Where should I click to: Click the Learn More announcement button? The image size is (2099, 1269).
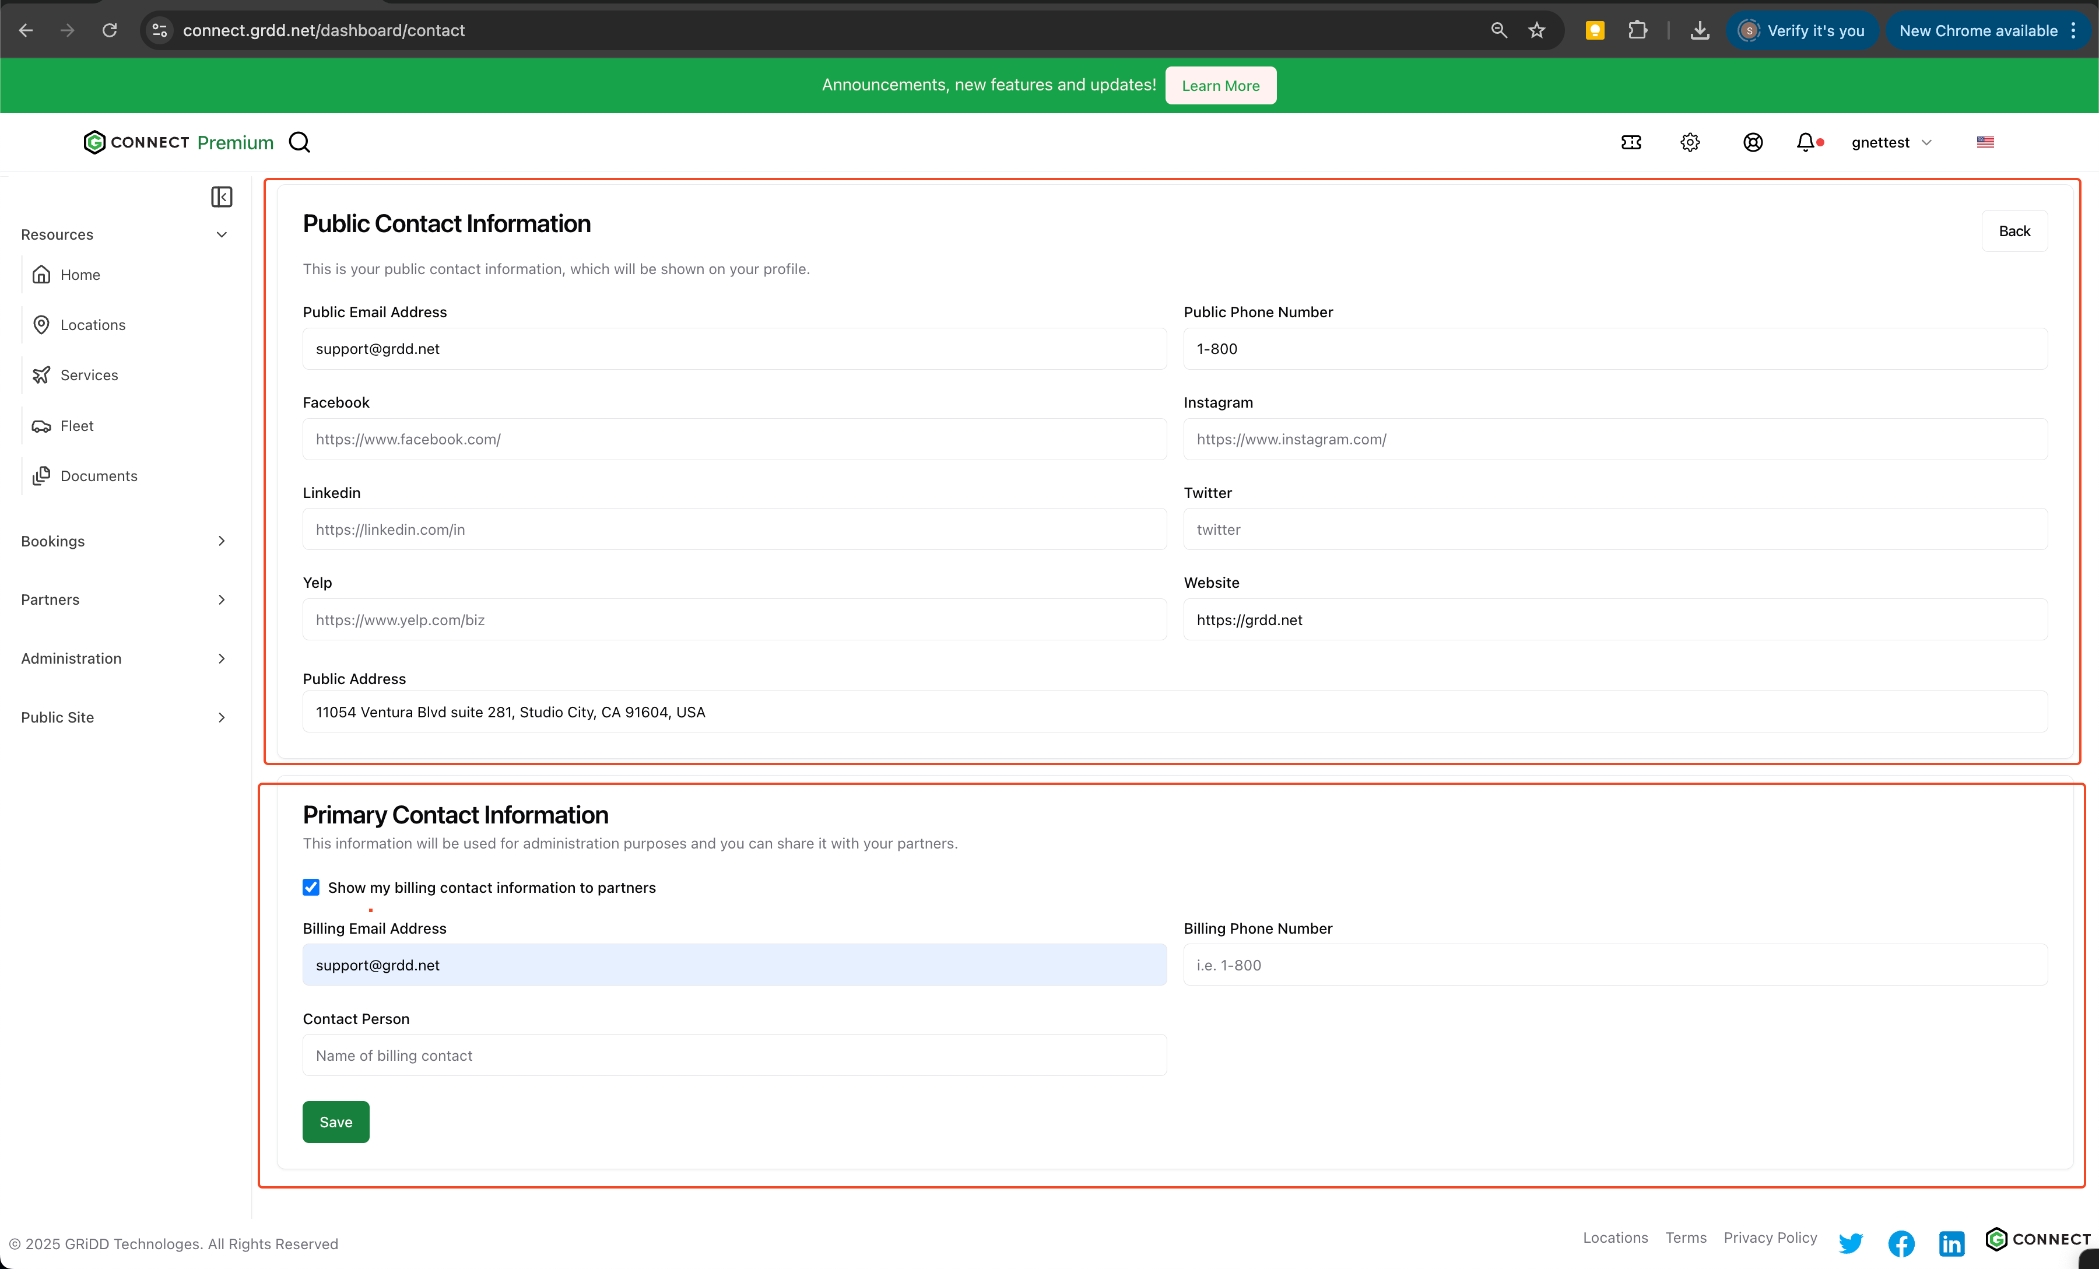[1220, 85]
